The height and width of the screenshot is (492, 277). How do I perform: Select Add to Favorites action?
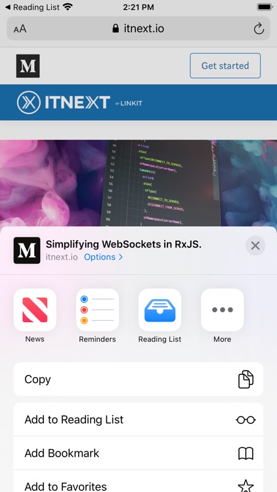coord(138,482)
